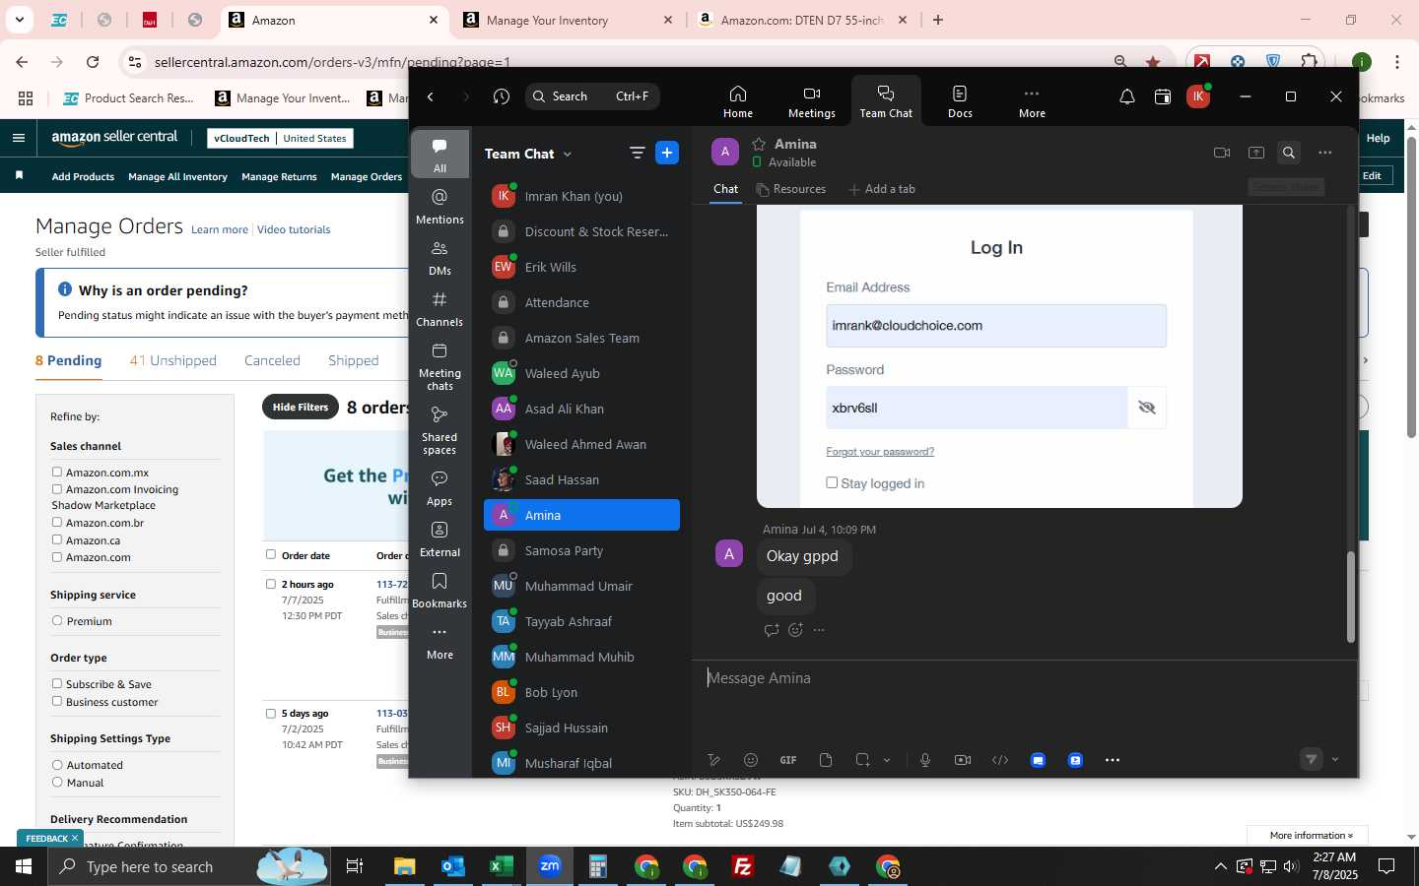1419x886 pixels.
Task: Switch to the 41 Unshipped tab
Action: point(173,360)
